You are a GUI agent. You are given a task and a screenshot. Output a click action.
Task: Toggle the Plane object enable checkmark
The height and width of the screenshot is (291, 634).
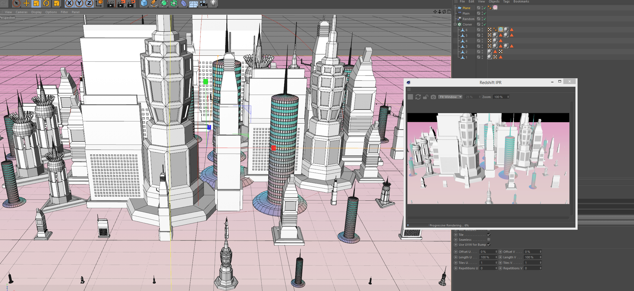pyautogui.click(x=485, y=8)
